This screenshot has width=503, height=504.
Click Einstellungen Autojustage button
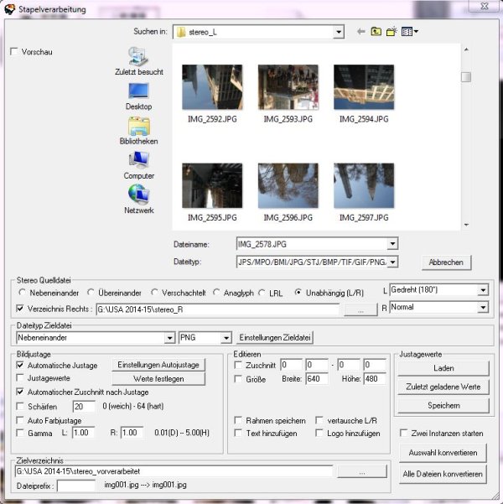(158, 365)
